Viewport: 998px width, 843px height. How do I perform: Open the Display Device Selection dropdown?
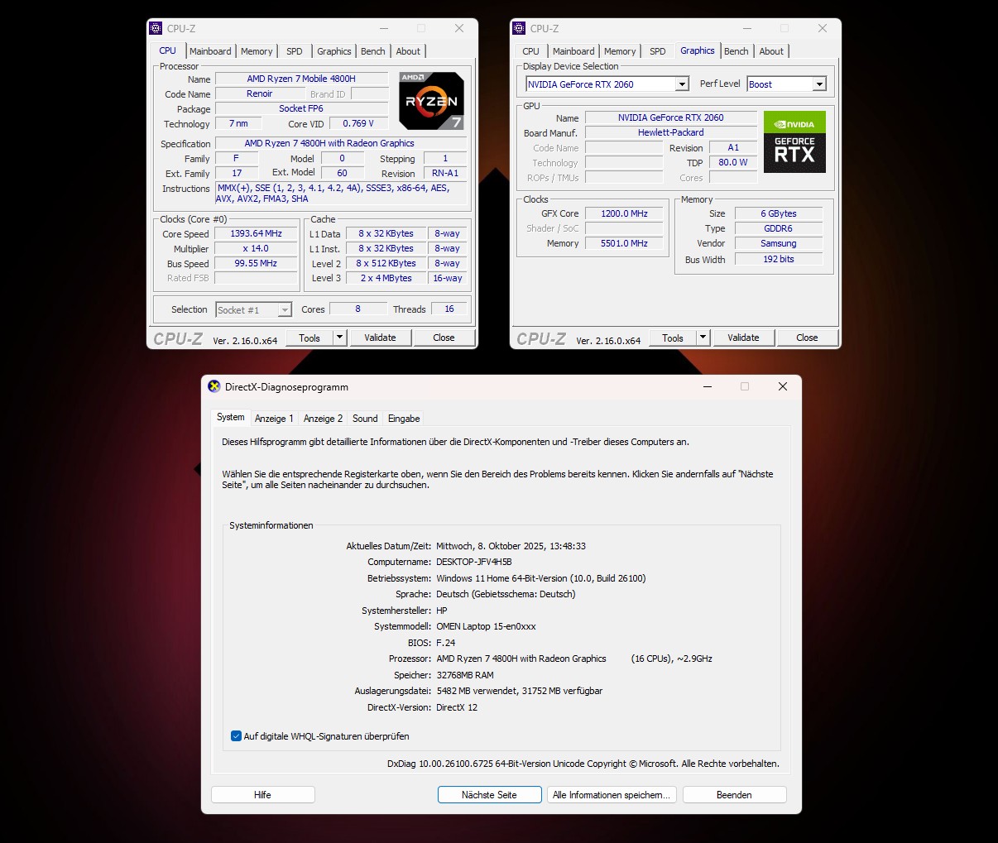pyautogui.click(x=682, y=84)
